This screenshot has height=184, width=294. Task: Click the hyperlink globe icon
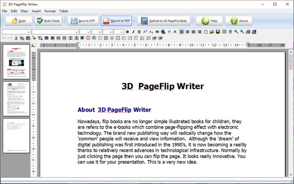(x=163, y=32)
